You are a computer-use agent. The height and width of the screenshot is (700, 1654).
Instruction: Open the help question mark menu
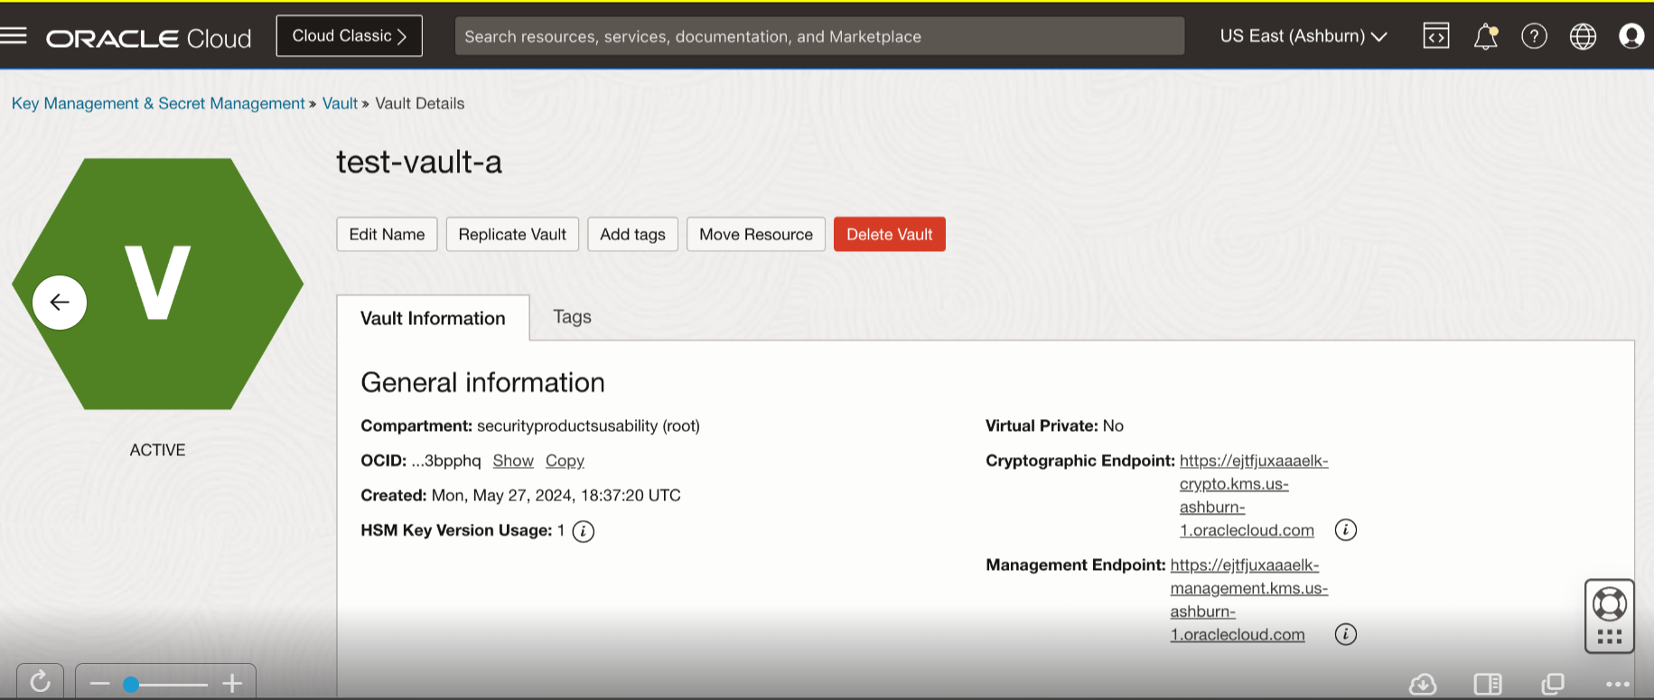1534,36
